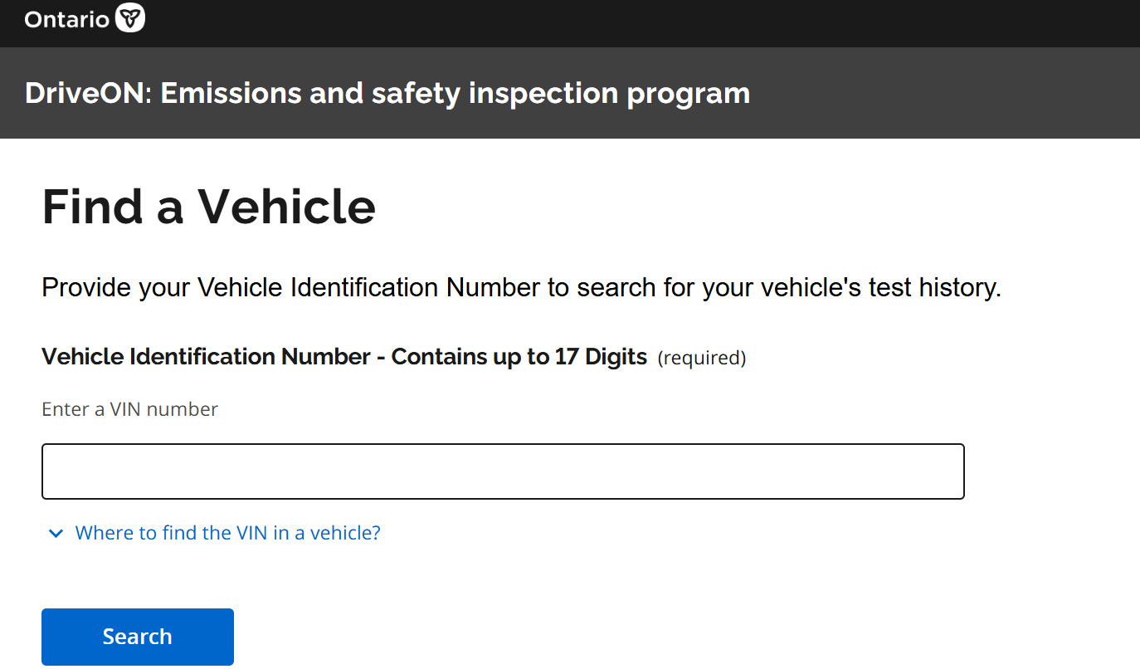The width and height of the screenshot is (1140, 669).
Task: Click the DriveON program header title
Action: click(x=387, y=93)
